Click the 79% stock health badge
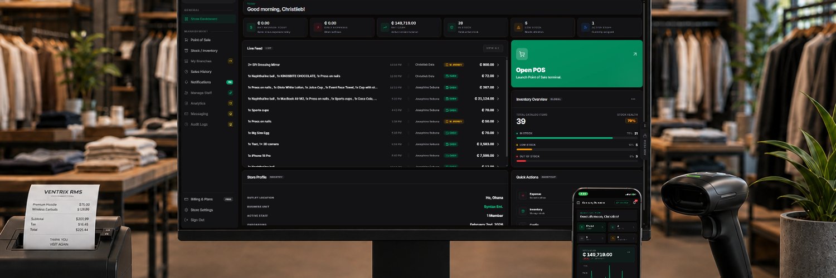Screen dimensions: 836x278 (x=631, y=121)
